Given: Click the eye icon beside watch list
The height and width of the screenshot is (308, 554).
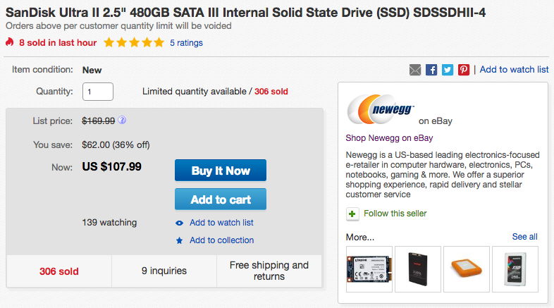Looking at the screenshot, I should coord(180,223).
